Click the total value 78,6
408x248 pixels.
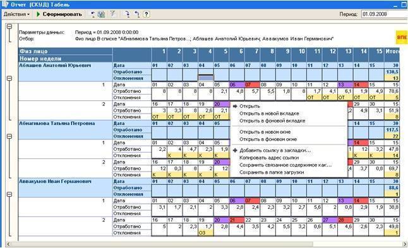[x=392, y=92]
